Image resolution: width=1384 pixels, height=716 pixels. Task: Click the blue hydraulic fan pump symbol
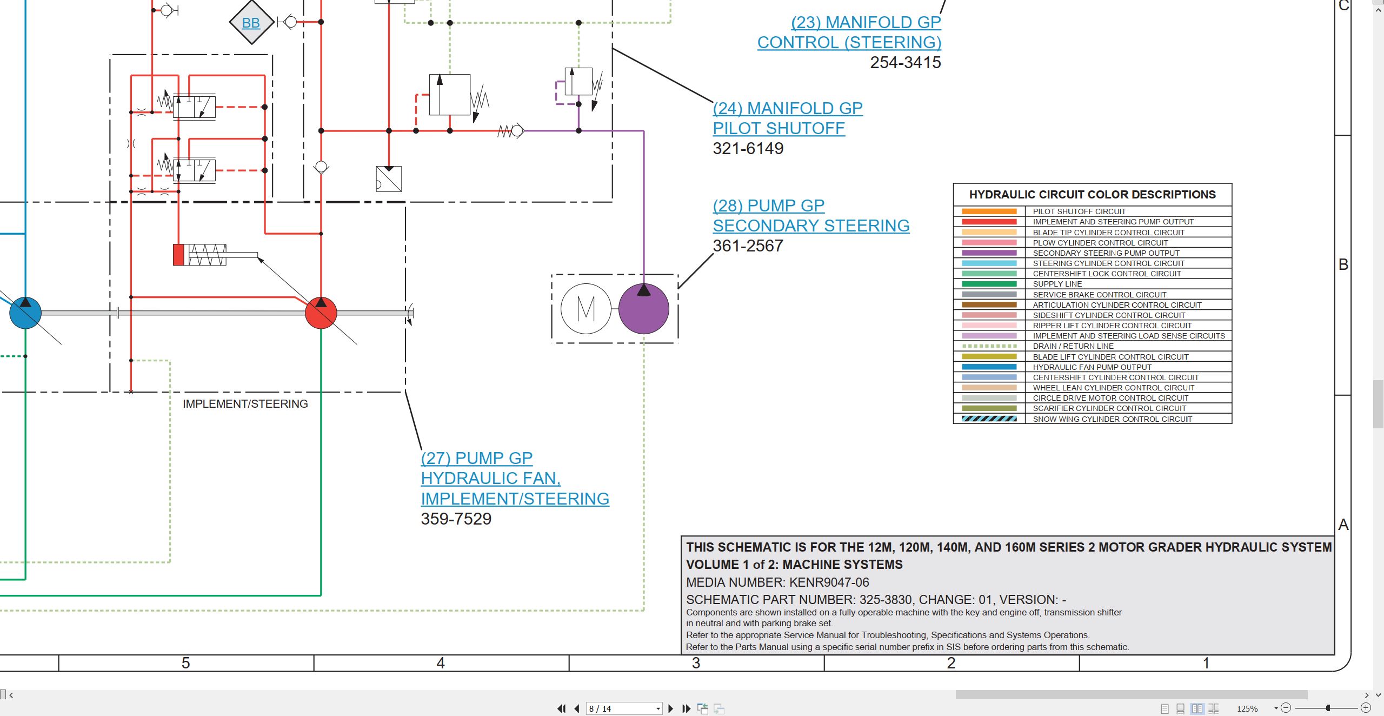click(x=25, y=313)
